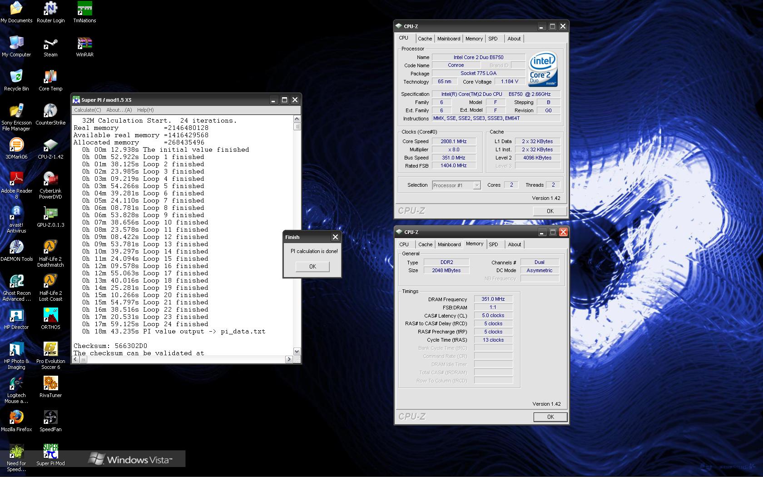Open Pro Evolution Soccer 6 icon

coord(50,356)
